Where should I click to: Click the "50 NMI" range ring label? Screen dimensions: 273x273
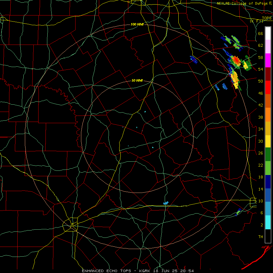point(137,80)
